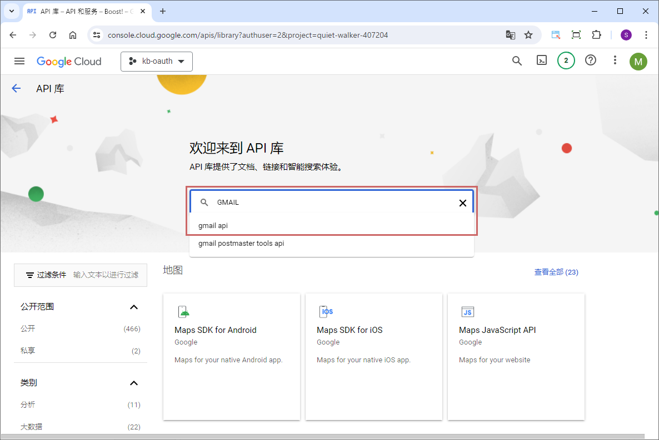659x440 pixels.
Task: Collapse the 类别 filter section
Action: click(x=133, y=383)
